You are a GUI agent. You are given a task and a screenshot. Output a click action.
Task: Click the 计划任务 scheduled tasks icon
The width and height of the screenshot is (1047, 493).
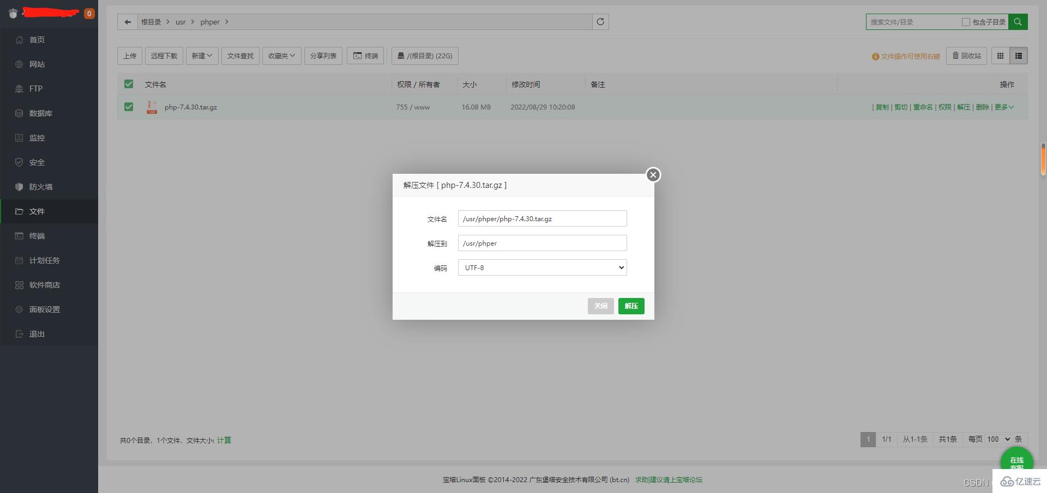point(19,260)
